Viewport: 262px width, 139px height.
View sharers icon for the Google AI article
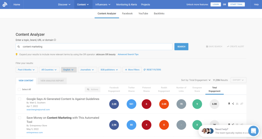click(x=237, y=104)
